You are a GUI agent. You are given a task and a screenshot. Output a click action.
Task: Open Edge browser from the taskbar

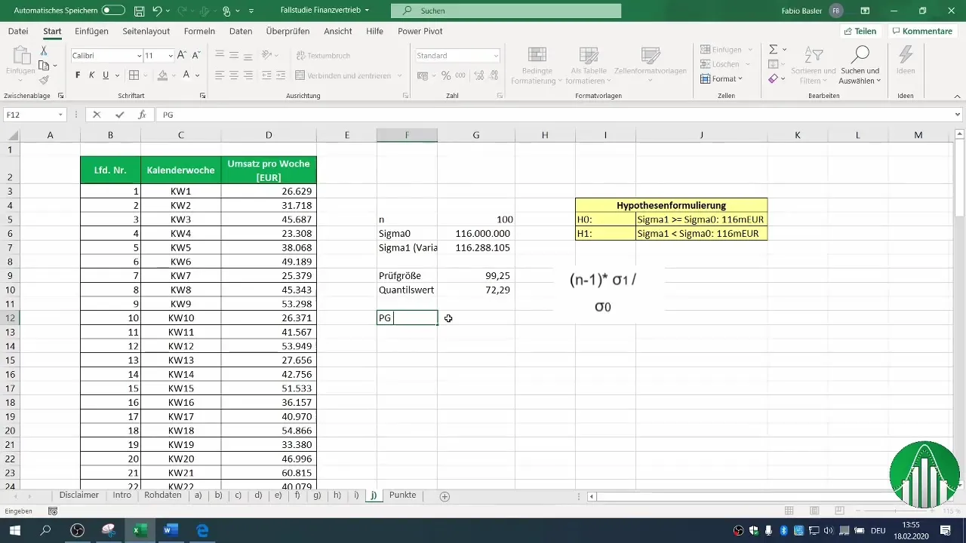pos(202,531)
